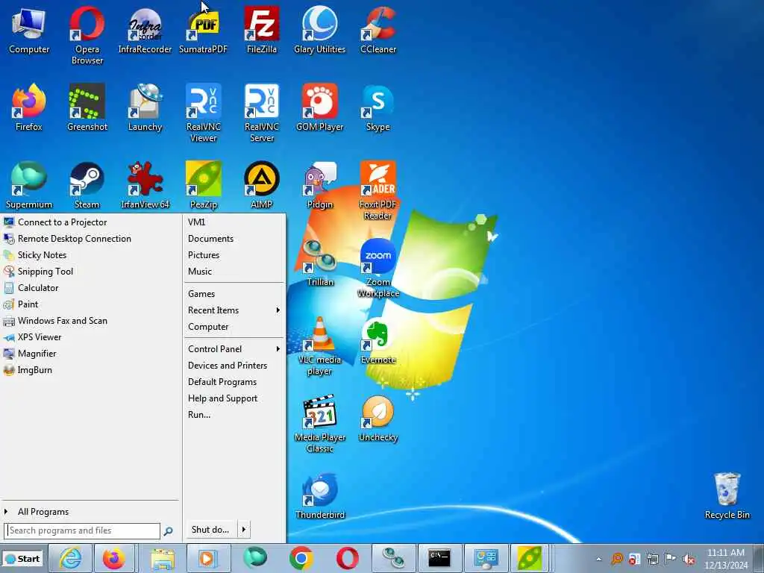The height and width of the screenshot is (573, 764).
Task: Open the shutdown options arrow
Action: point(244,529)
